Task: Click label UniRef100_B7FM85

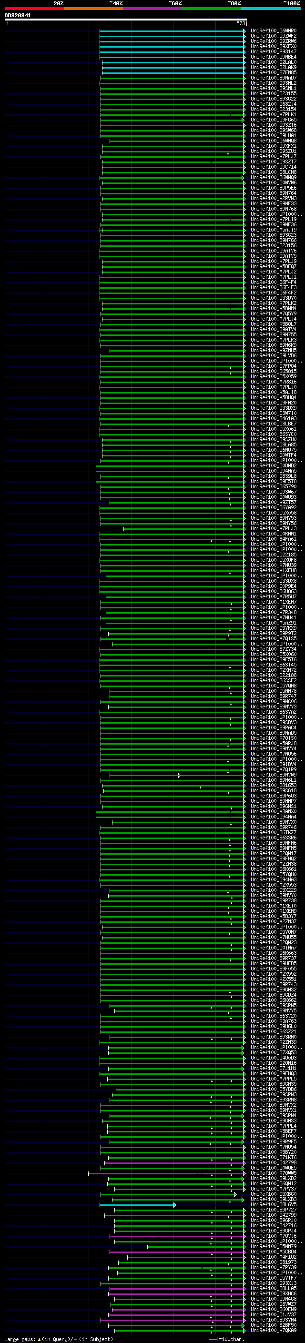Action: coord(273,73)
